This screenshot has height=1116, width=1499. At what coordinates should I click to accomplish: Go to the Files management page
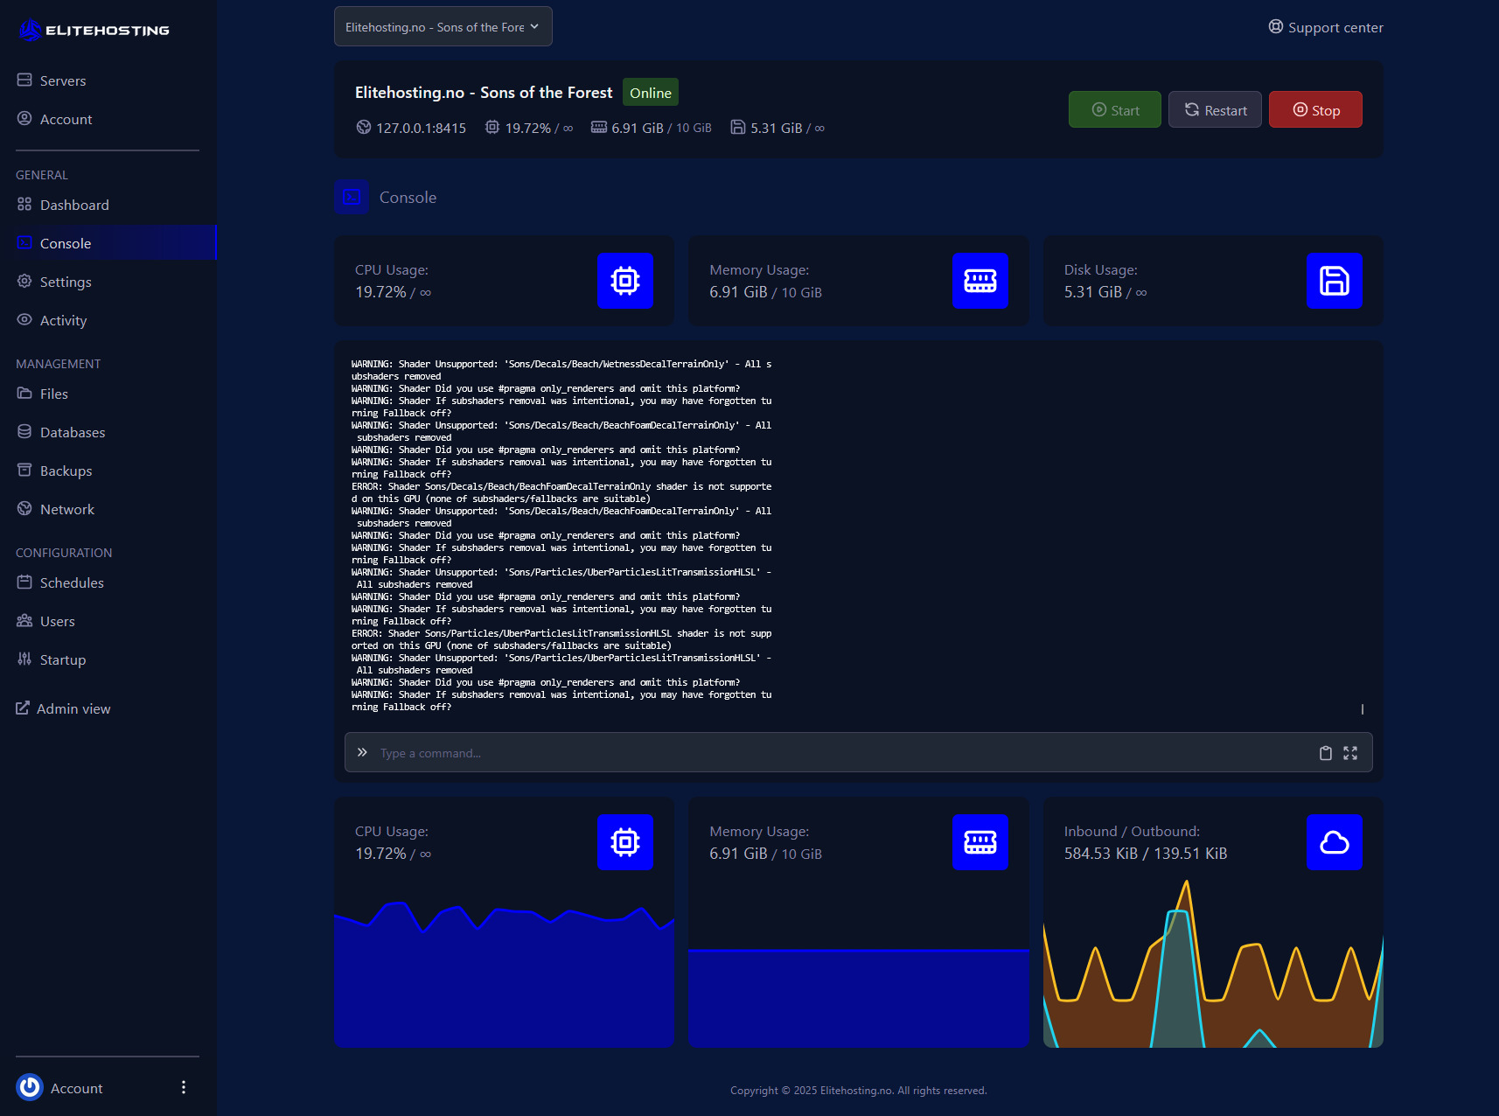coord(53,394)
